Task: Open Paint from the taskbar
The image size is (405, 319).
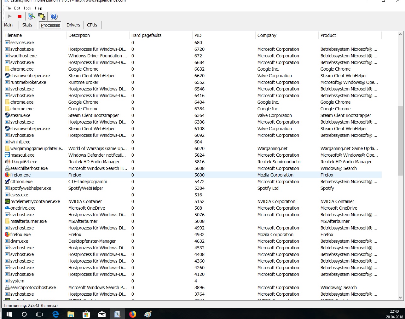Action: tap(148, 314)
